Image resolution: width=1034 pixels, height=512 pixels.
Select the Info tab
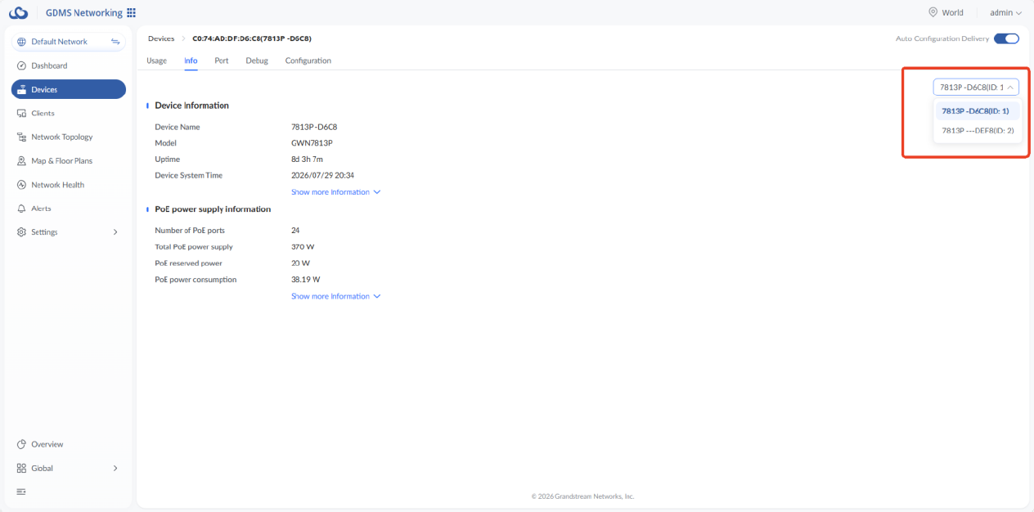pos(191,61)
